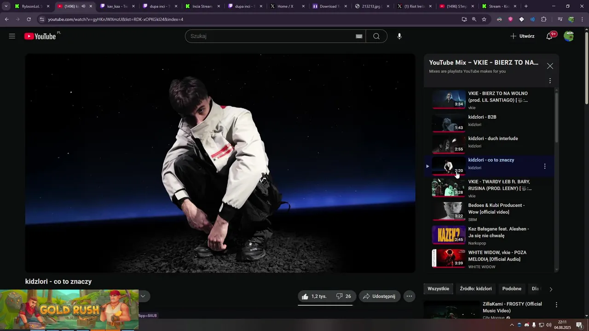Switch to the RybsonLoL browser tab
Screen dimensions: 589x331
32,6
